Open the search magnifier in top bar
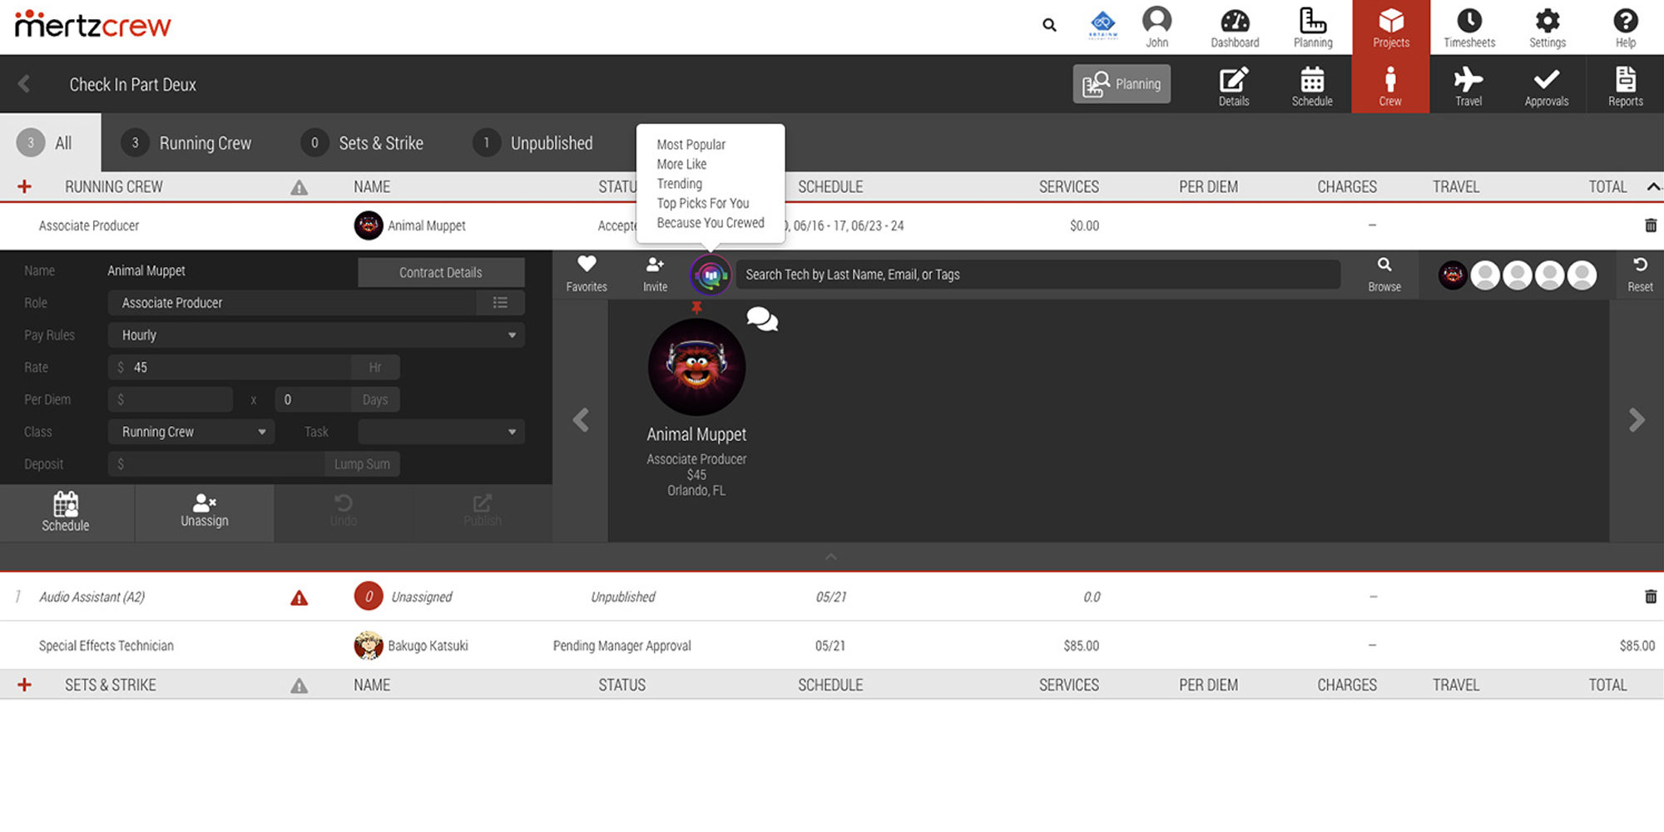The width and height of the screenshot is (1664, 832). pyautogui.click(x=1049, y=26)
